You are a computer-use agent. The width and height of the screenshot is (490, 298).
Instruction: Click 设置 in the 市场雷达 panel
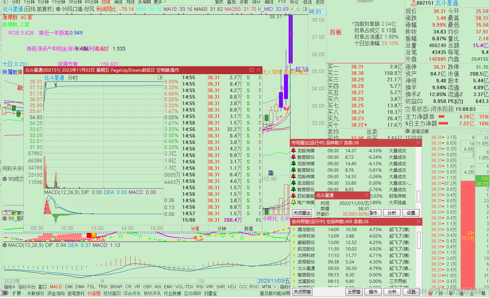[411, 213]
